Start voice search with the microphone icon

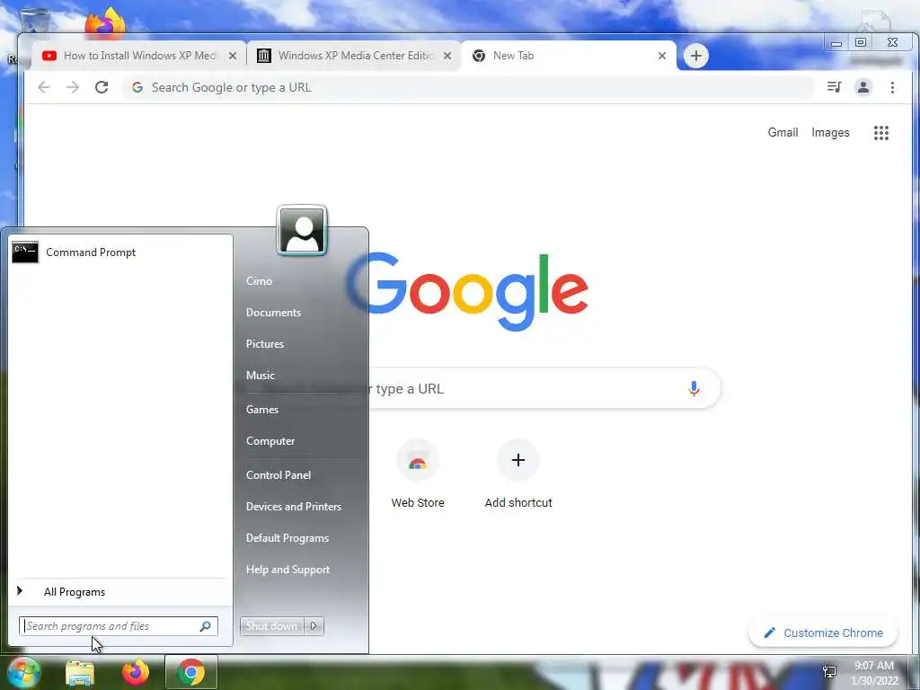pos(694,388)
